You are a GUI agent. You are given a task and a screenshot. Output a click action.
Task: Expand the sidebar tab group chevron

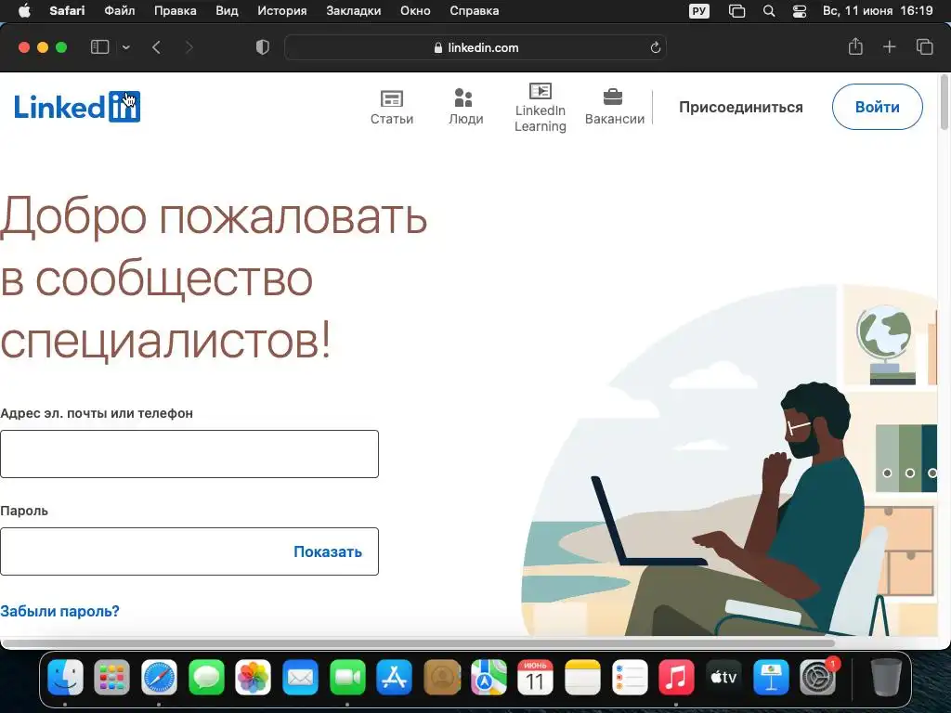tap(126, 47)
